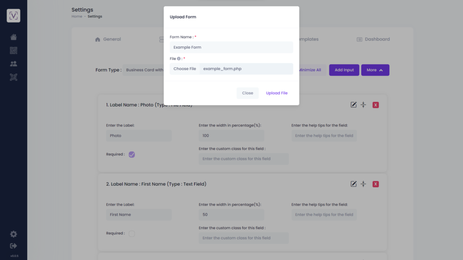Collapse the First Name field section
This screenshot has width=463, height=260.
click(363, 184)
